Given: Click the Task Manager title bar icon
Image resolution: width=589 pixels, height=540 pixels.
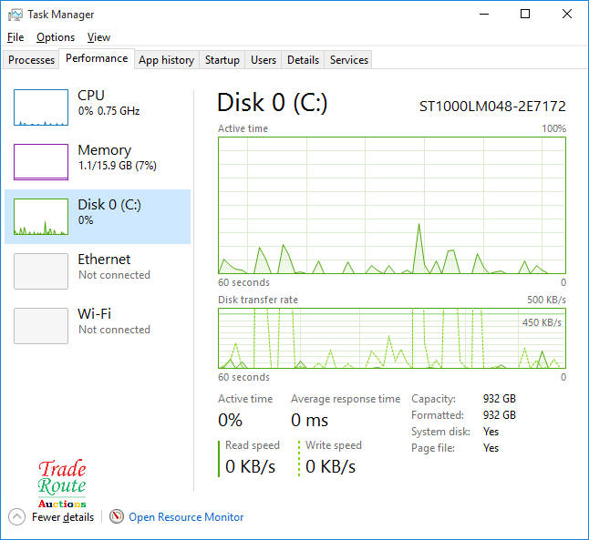Looking at the screenshot, I should point(15,15).
